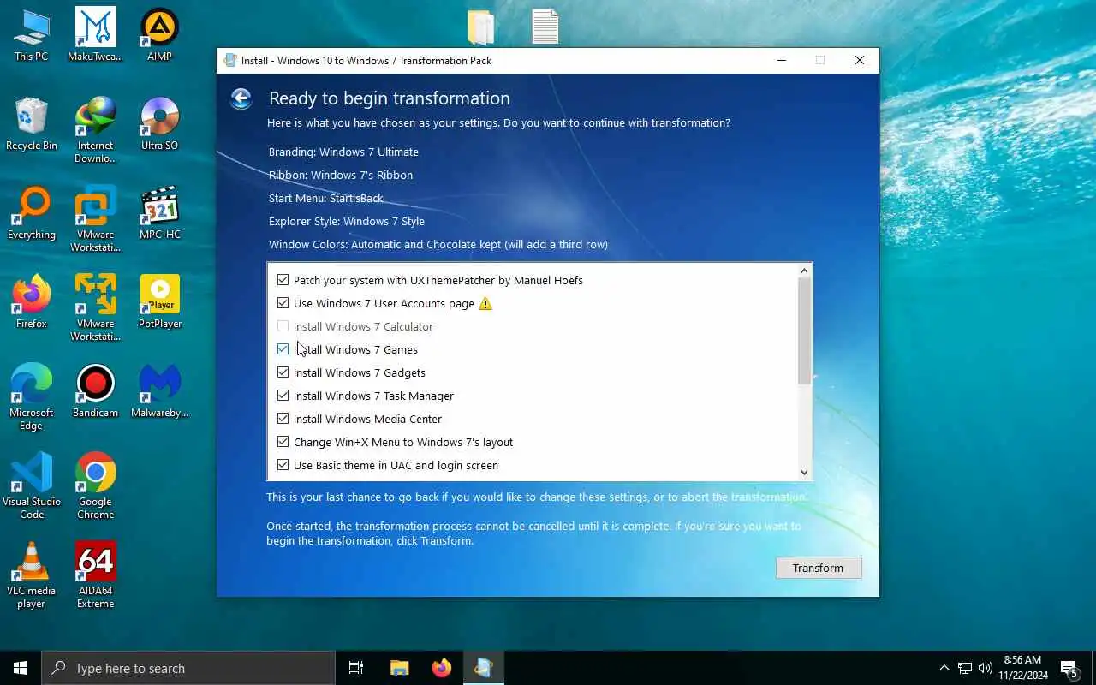1096x685 pixels.
Task: Click the Window Colors summary line
Action: point(438,244)
